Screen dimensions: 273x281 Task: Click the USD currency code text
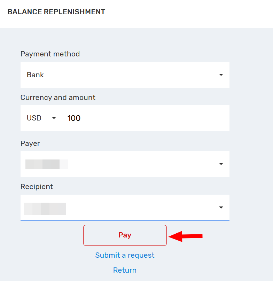[34, 118]
